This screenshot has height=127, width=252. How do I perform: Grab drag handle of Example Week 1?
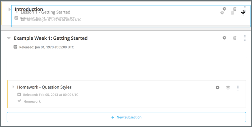pos(245,38)
